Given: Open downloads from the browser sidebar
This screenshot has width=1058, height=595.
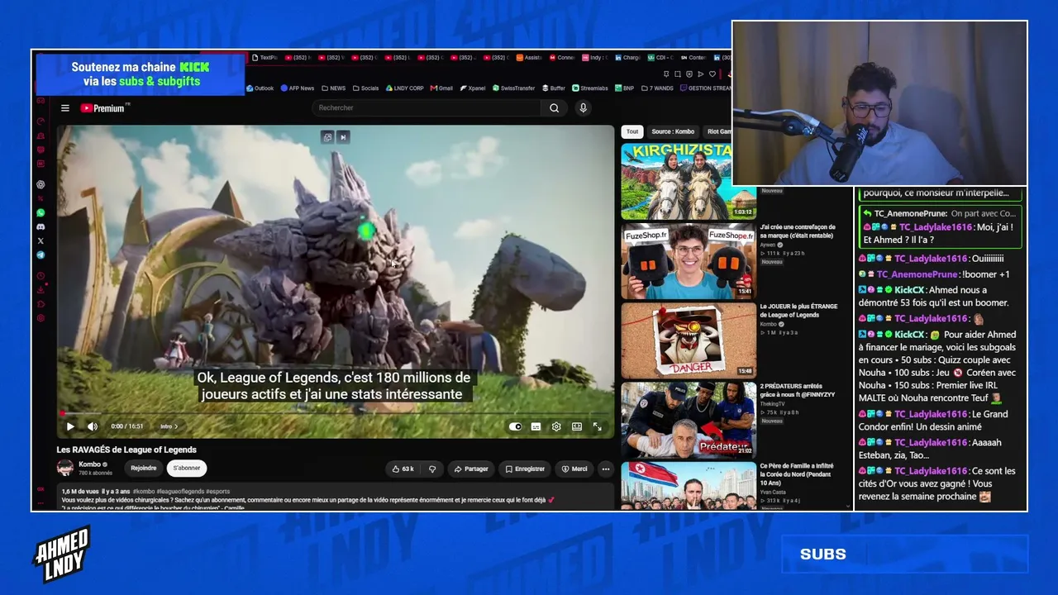Looking at the screenshot, I should click(41, 289).
